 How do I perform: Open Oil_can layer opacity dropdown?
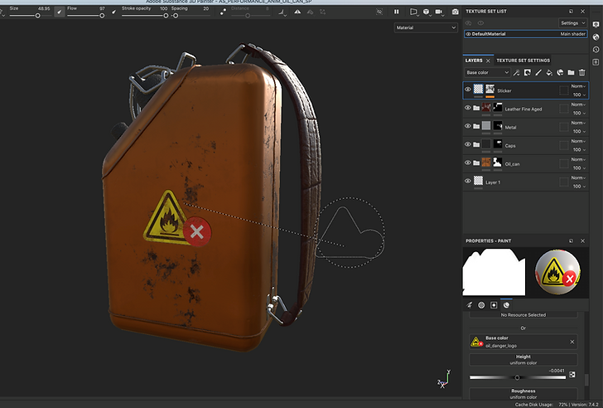[579, 168]
